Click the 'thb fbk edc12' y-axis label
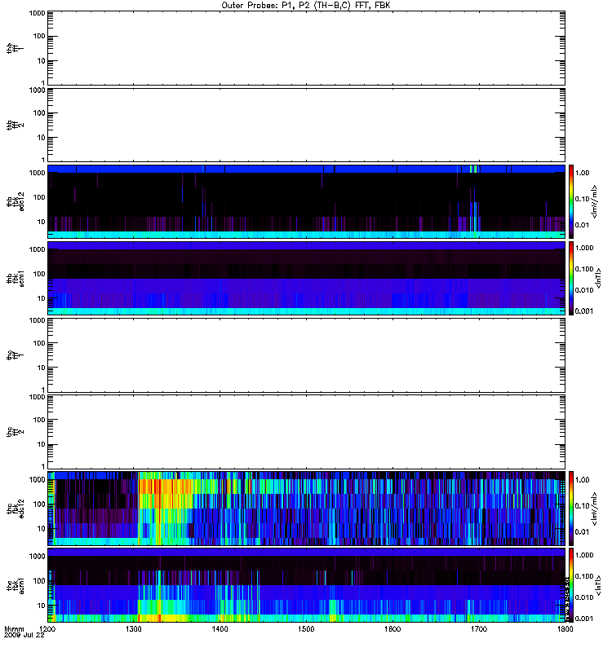Image resolution: width=612 pixels, height=652 pixels. tap(16, 201)
